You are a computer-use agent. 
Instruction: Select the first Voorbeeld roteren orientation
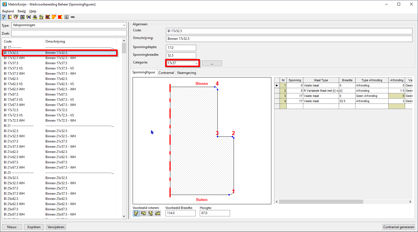coord(136,213)
